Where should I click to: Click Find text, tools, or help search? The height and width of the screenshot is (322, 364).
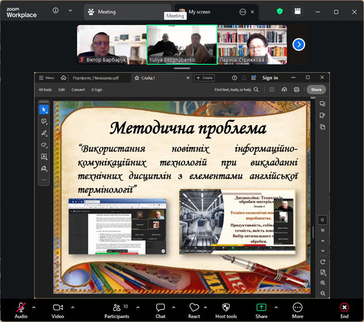(236, 89)
